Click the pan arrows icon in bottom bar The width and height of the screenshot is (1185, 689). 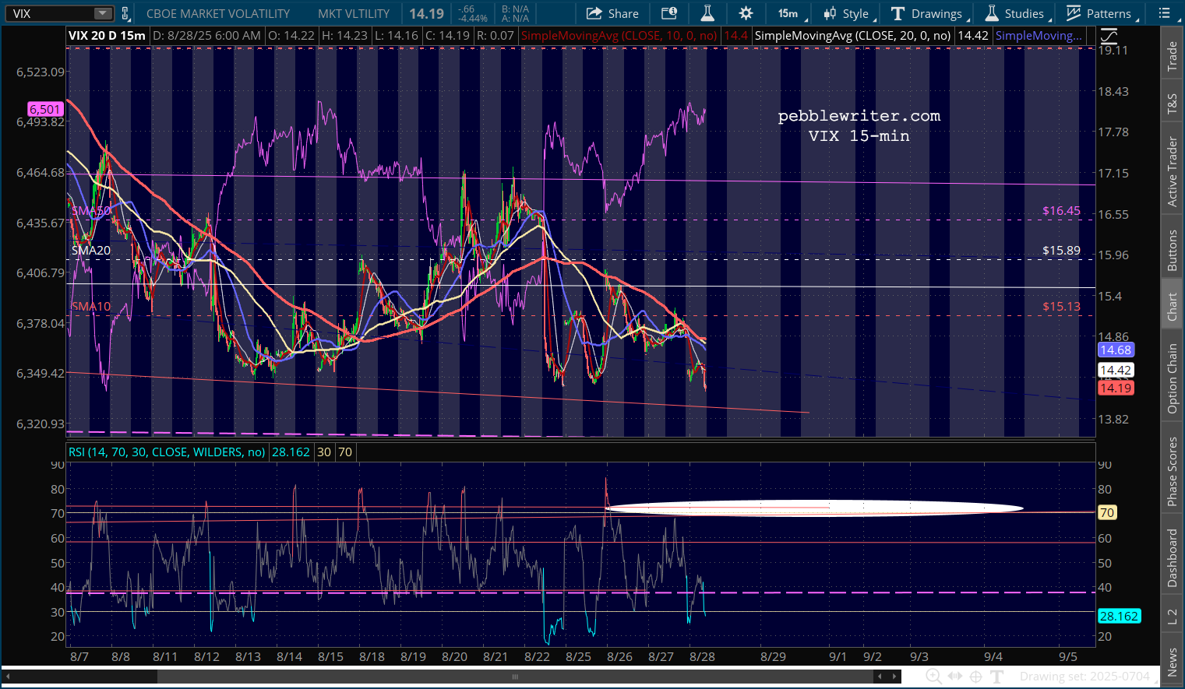954,677
